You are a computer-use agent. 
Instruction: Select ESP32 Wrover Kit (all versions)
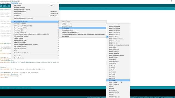pos(118,56)
